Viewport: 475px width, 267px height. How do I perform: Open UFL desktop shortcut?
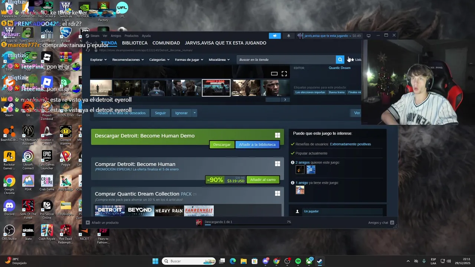[x=122, y=10]
